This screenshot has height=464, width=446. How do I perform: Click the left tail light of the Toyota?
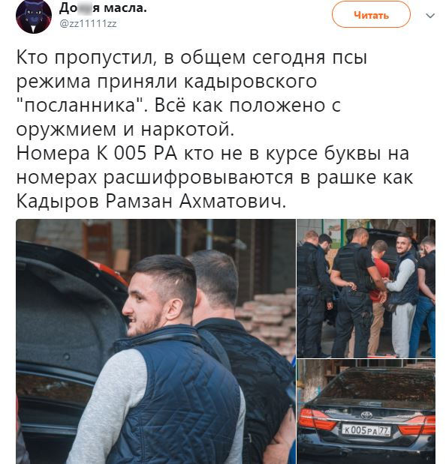click(317, 419)
